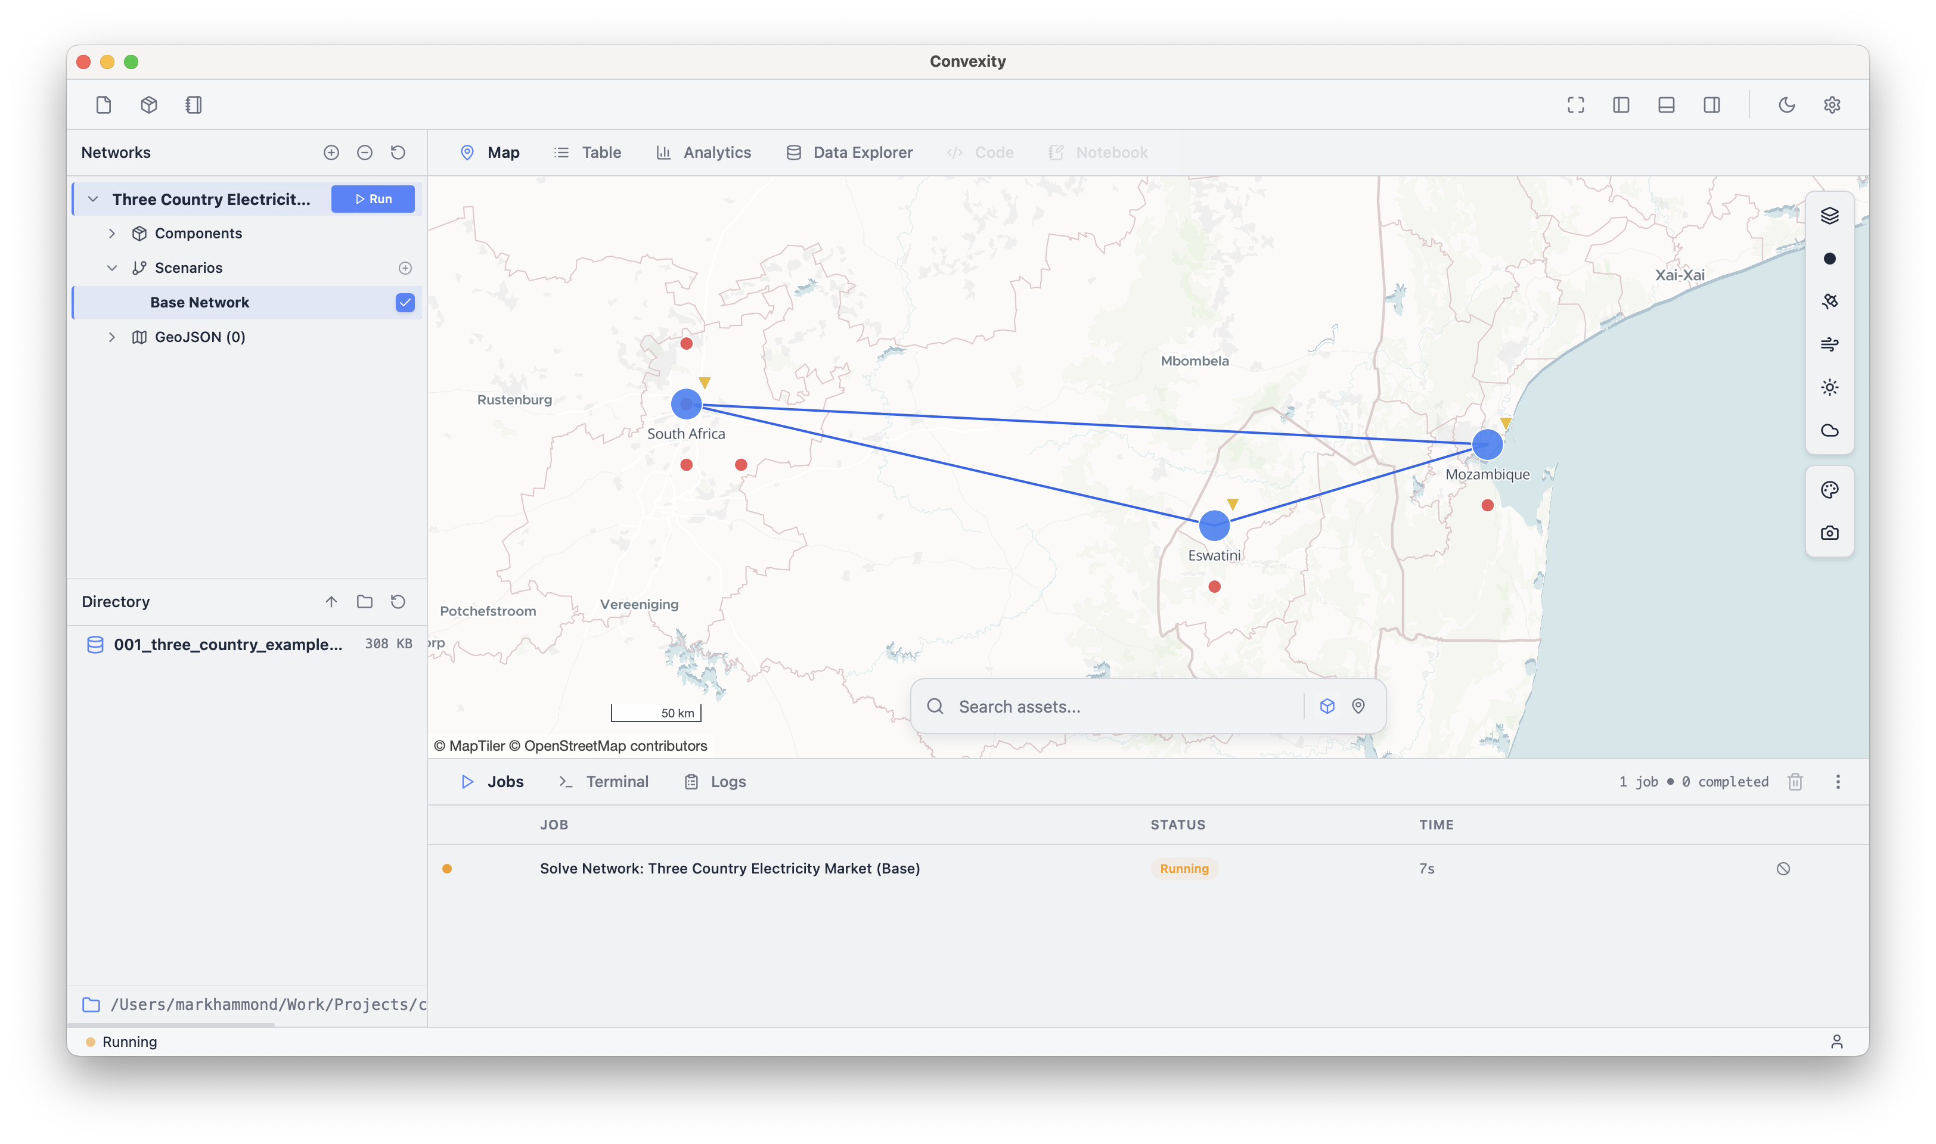Cancel the running Solve Network job
This screenshot has height=1144, width=1936.
[x=1783, y=869]
